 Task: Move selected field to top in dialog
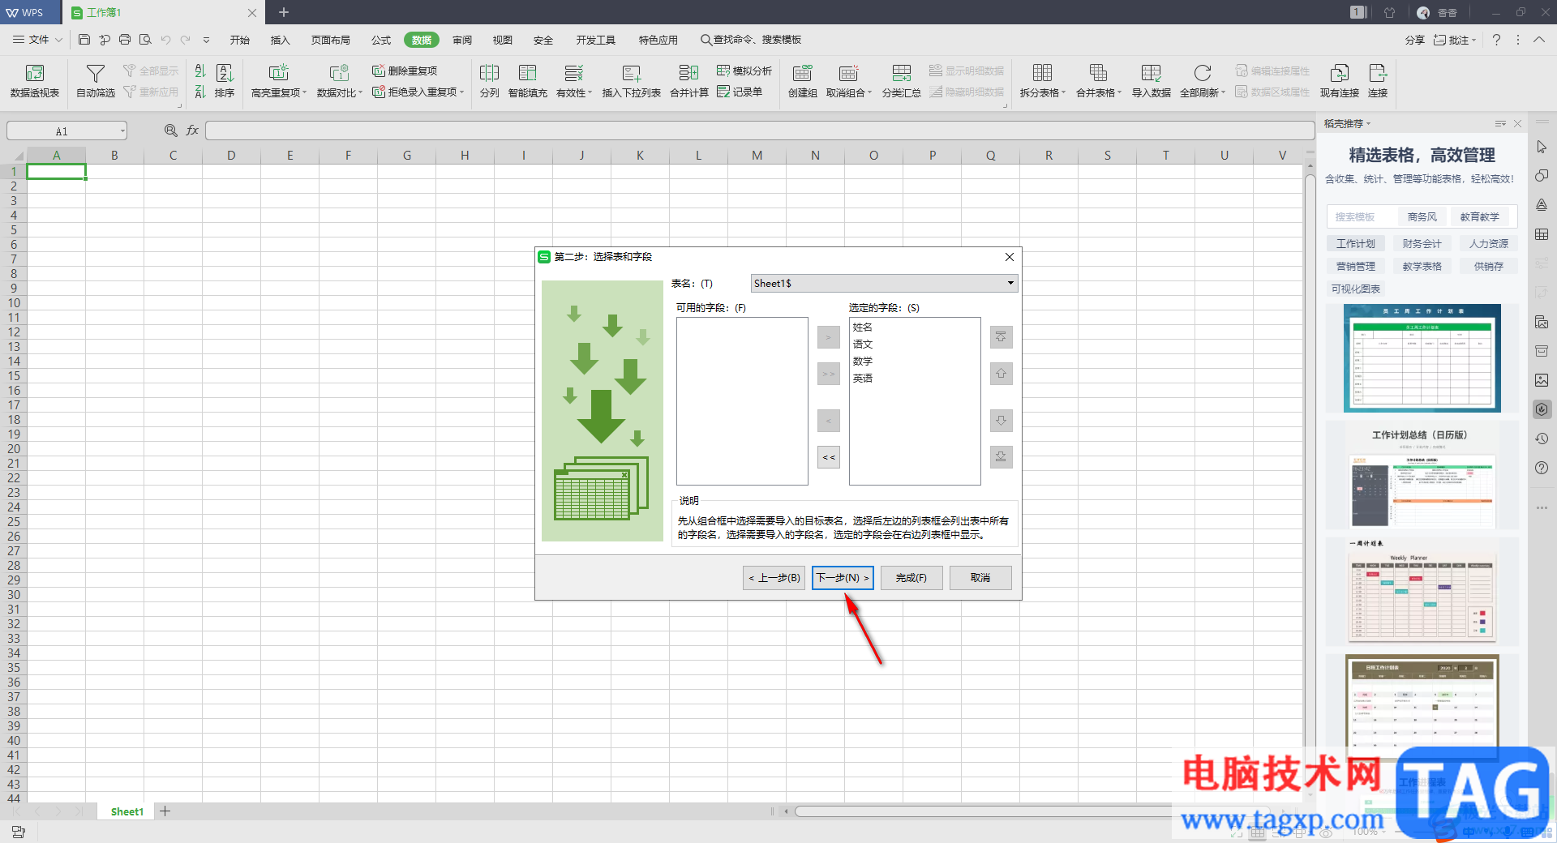1001,337
